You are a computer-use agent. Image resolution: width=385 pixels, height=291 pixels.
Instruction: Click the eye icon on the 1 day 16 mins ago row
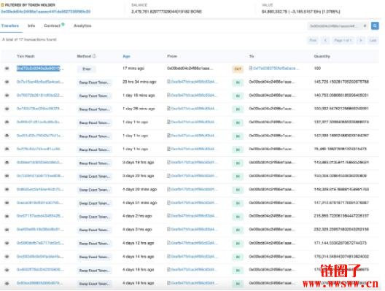point(7,96)
